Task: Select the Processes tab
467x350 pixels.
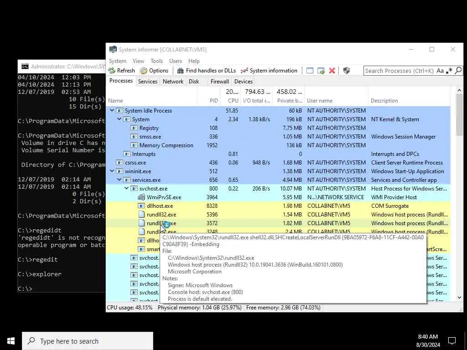Action: point(121,81)
